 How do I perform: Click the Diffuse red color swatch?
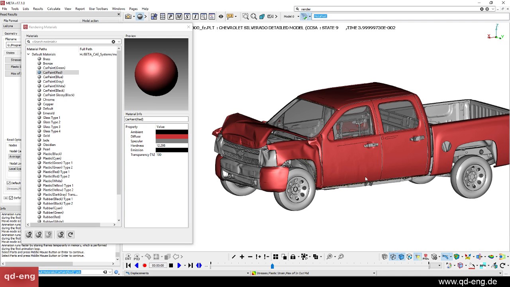pos(172,136)
